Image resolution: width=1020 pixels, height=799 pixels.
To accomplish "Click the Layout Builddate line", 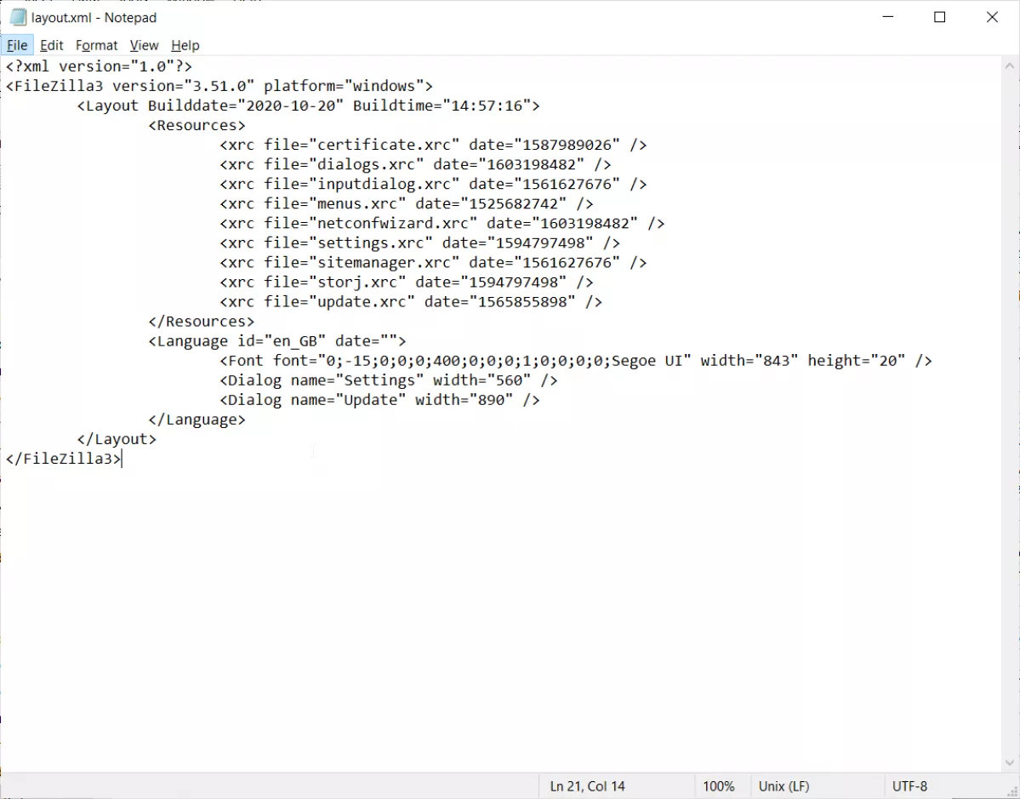I will click(x=308, y=106).
